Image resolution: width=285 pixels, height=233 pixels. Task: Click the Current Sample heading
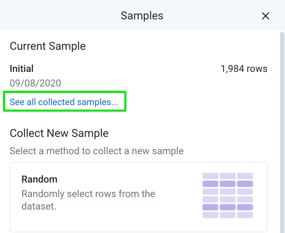point(47,46)
